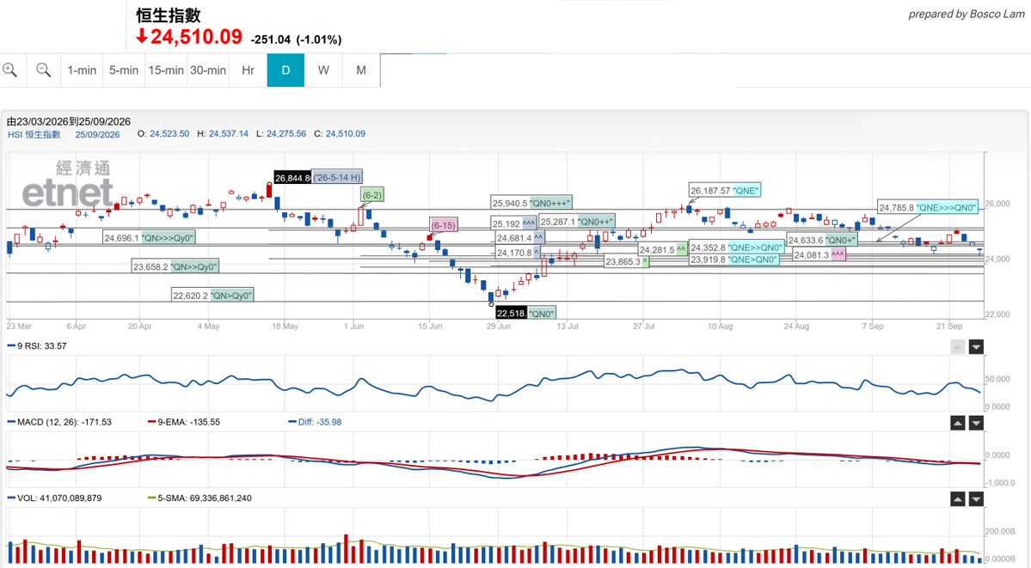Click the 24,681.4 level label
Image resolution: width=1031 pixels, height=568 pixels.
tap(519, 238)
